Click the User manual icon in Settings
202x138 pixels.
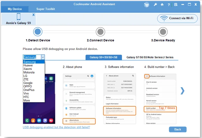(x=66, y=114)
